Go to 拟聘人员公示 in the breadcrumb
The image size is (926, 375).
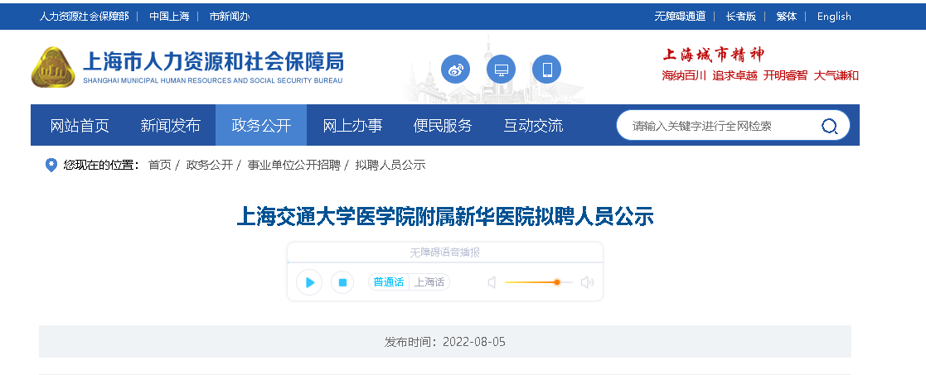tap(390, 165)
